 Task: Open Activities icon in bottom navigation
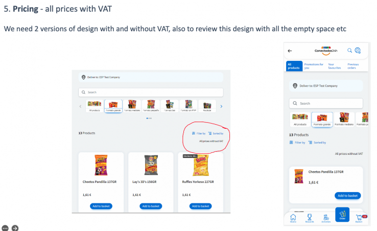pyautogui.click(x=326, y=218)
